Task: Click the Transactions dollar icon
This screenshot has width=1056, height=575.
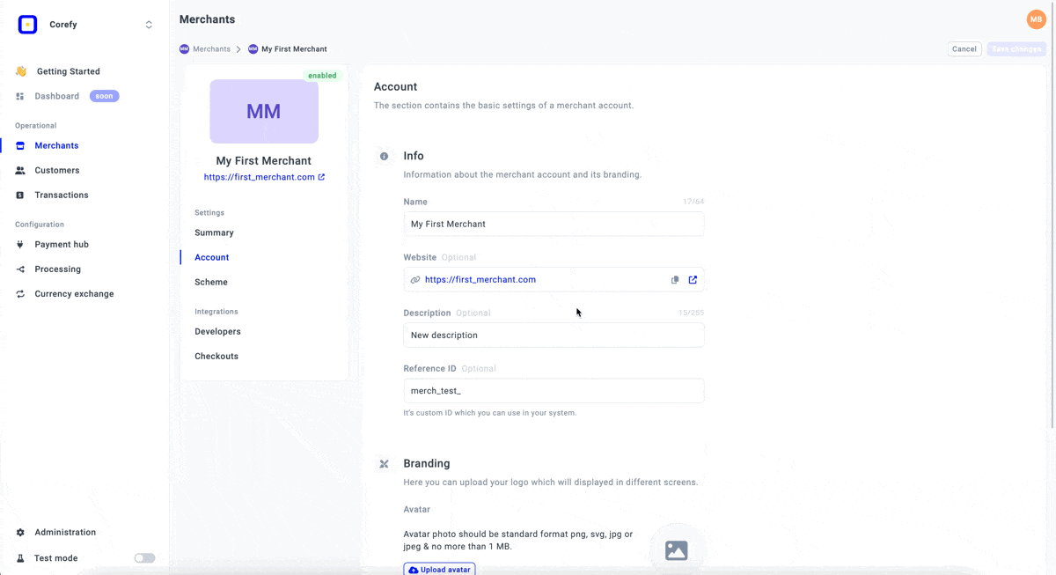Action: click(x=20, y=195)
